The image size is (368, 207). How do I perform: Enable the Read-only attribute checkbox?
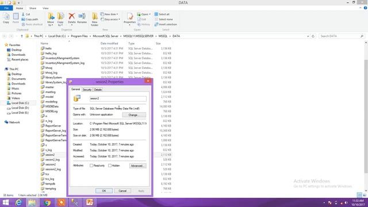click(91, 166)
